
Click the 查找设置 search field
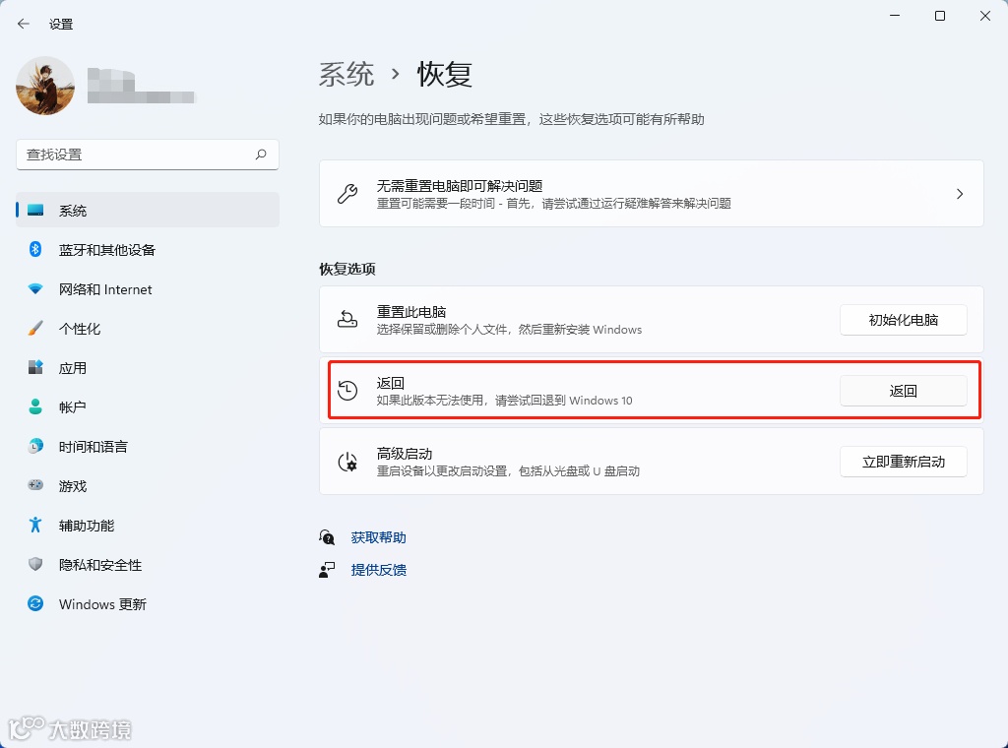[x=148, y=155]
